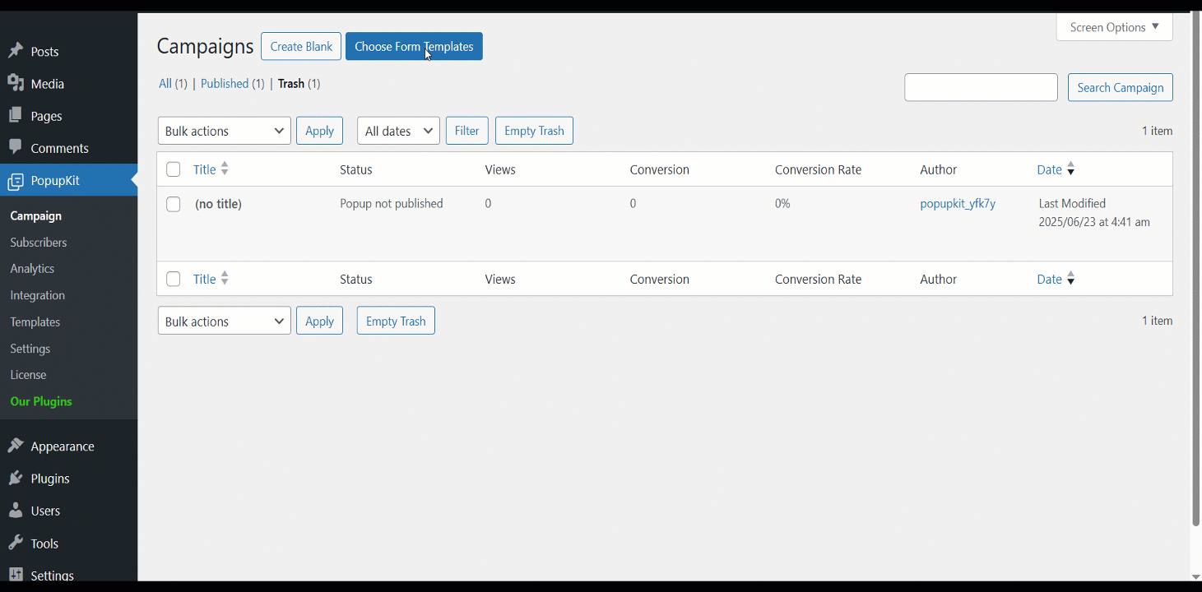Switch to Published campaigns filter

pyautogui.click(x=225, y=83)
